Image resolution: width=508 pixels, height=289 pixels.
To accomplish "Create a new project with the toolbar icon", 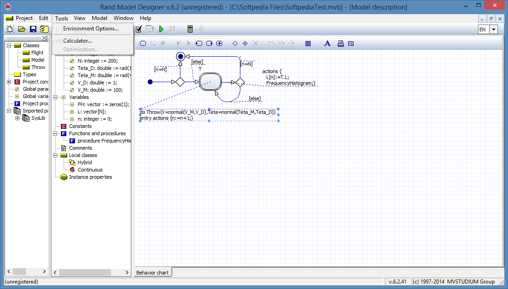I will click(10, 29).
